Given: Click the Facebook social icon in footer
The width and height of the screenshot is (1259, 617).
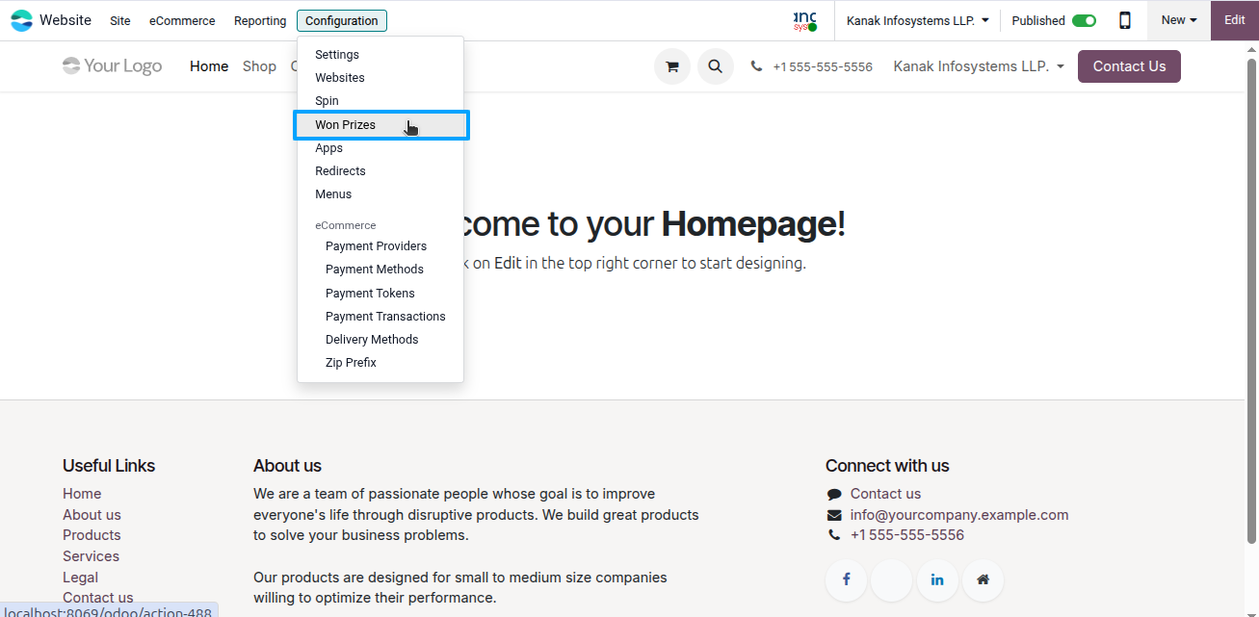Looking at the screenshot, I should pos(847,580).
